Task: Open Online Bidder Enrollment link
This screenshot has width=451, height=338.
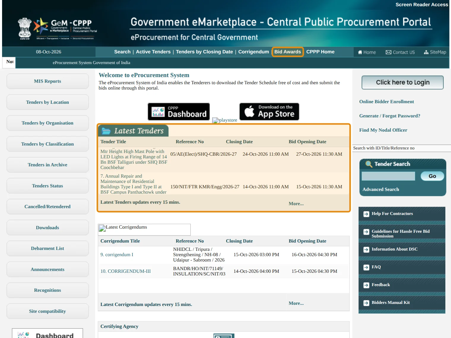Action: click(x=387, y=102)
